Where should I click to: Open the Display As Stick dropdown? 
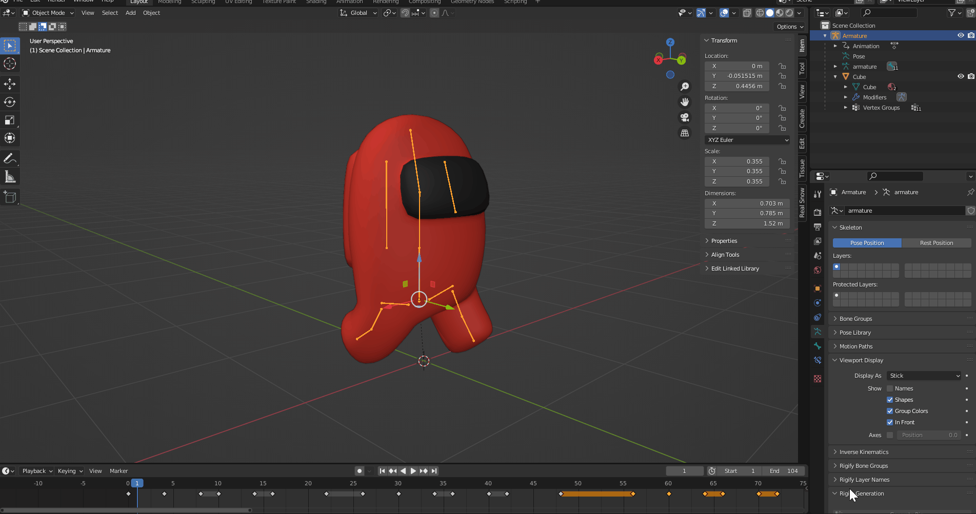[x=924, y=376]
